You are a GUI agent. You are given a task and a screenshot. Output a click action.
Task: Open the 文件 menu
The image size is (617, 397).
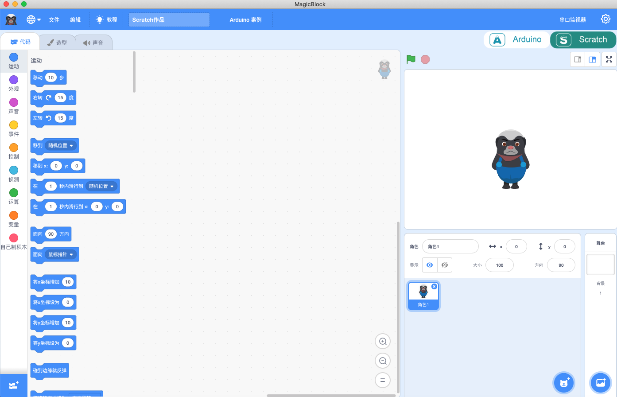pos(54,20)
